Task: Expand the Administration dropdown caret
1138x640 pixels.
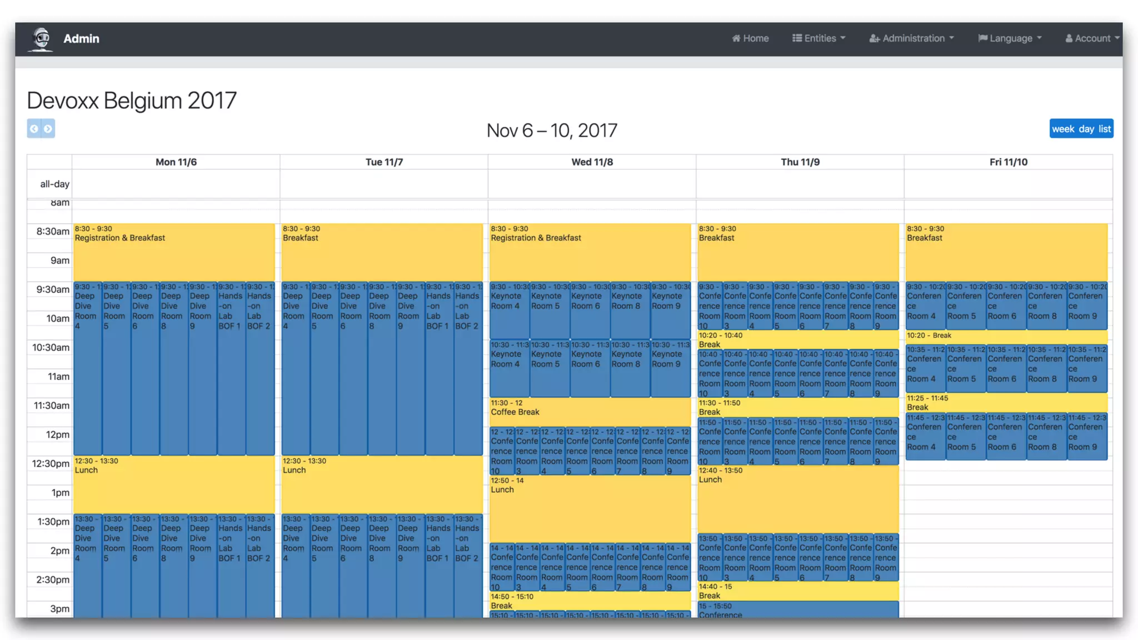Action: 951,38
